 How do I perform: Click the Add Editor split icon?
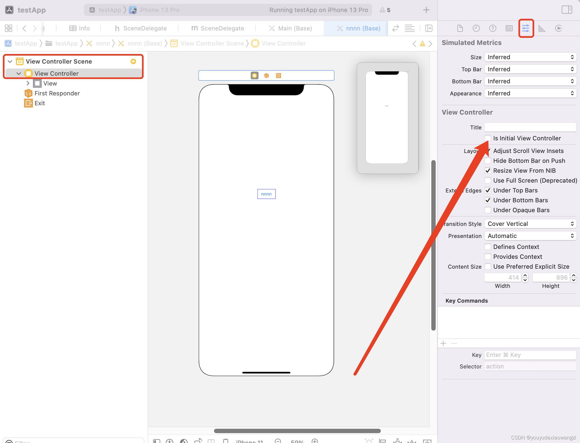click(429, 28)
